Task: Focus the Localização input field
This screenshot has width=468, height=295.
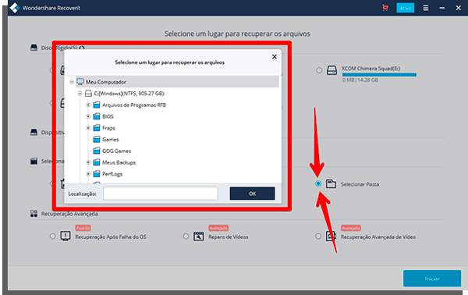Action: pos(161,194)
